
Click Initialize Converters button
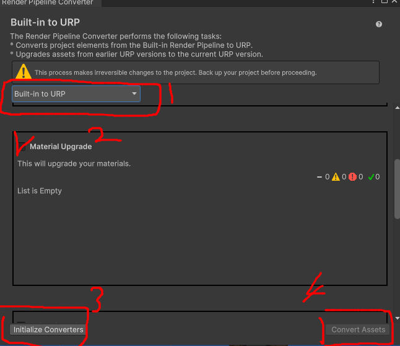click(48, 329)
